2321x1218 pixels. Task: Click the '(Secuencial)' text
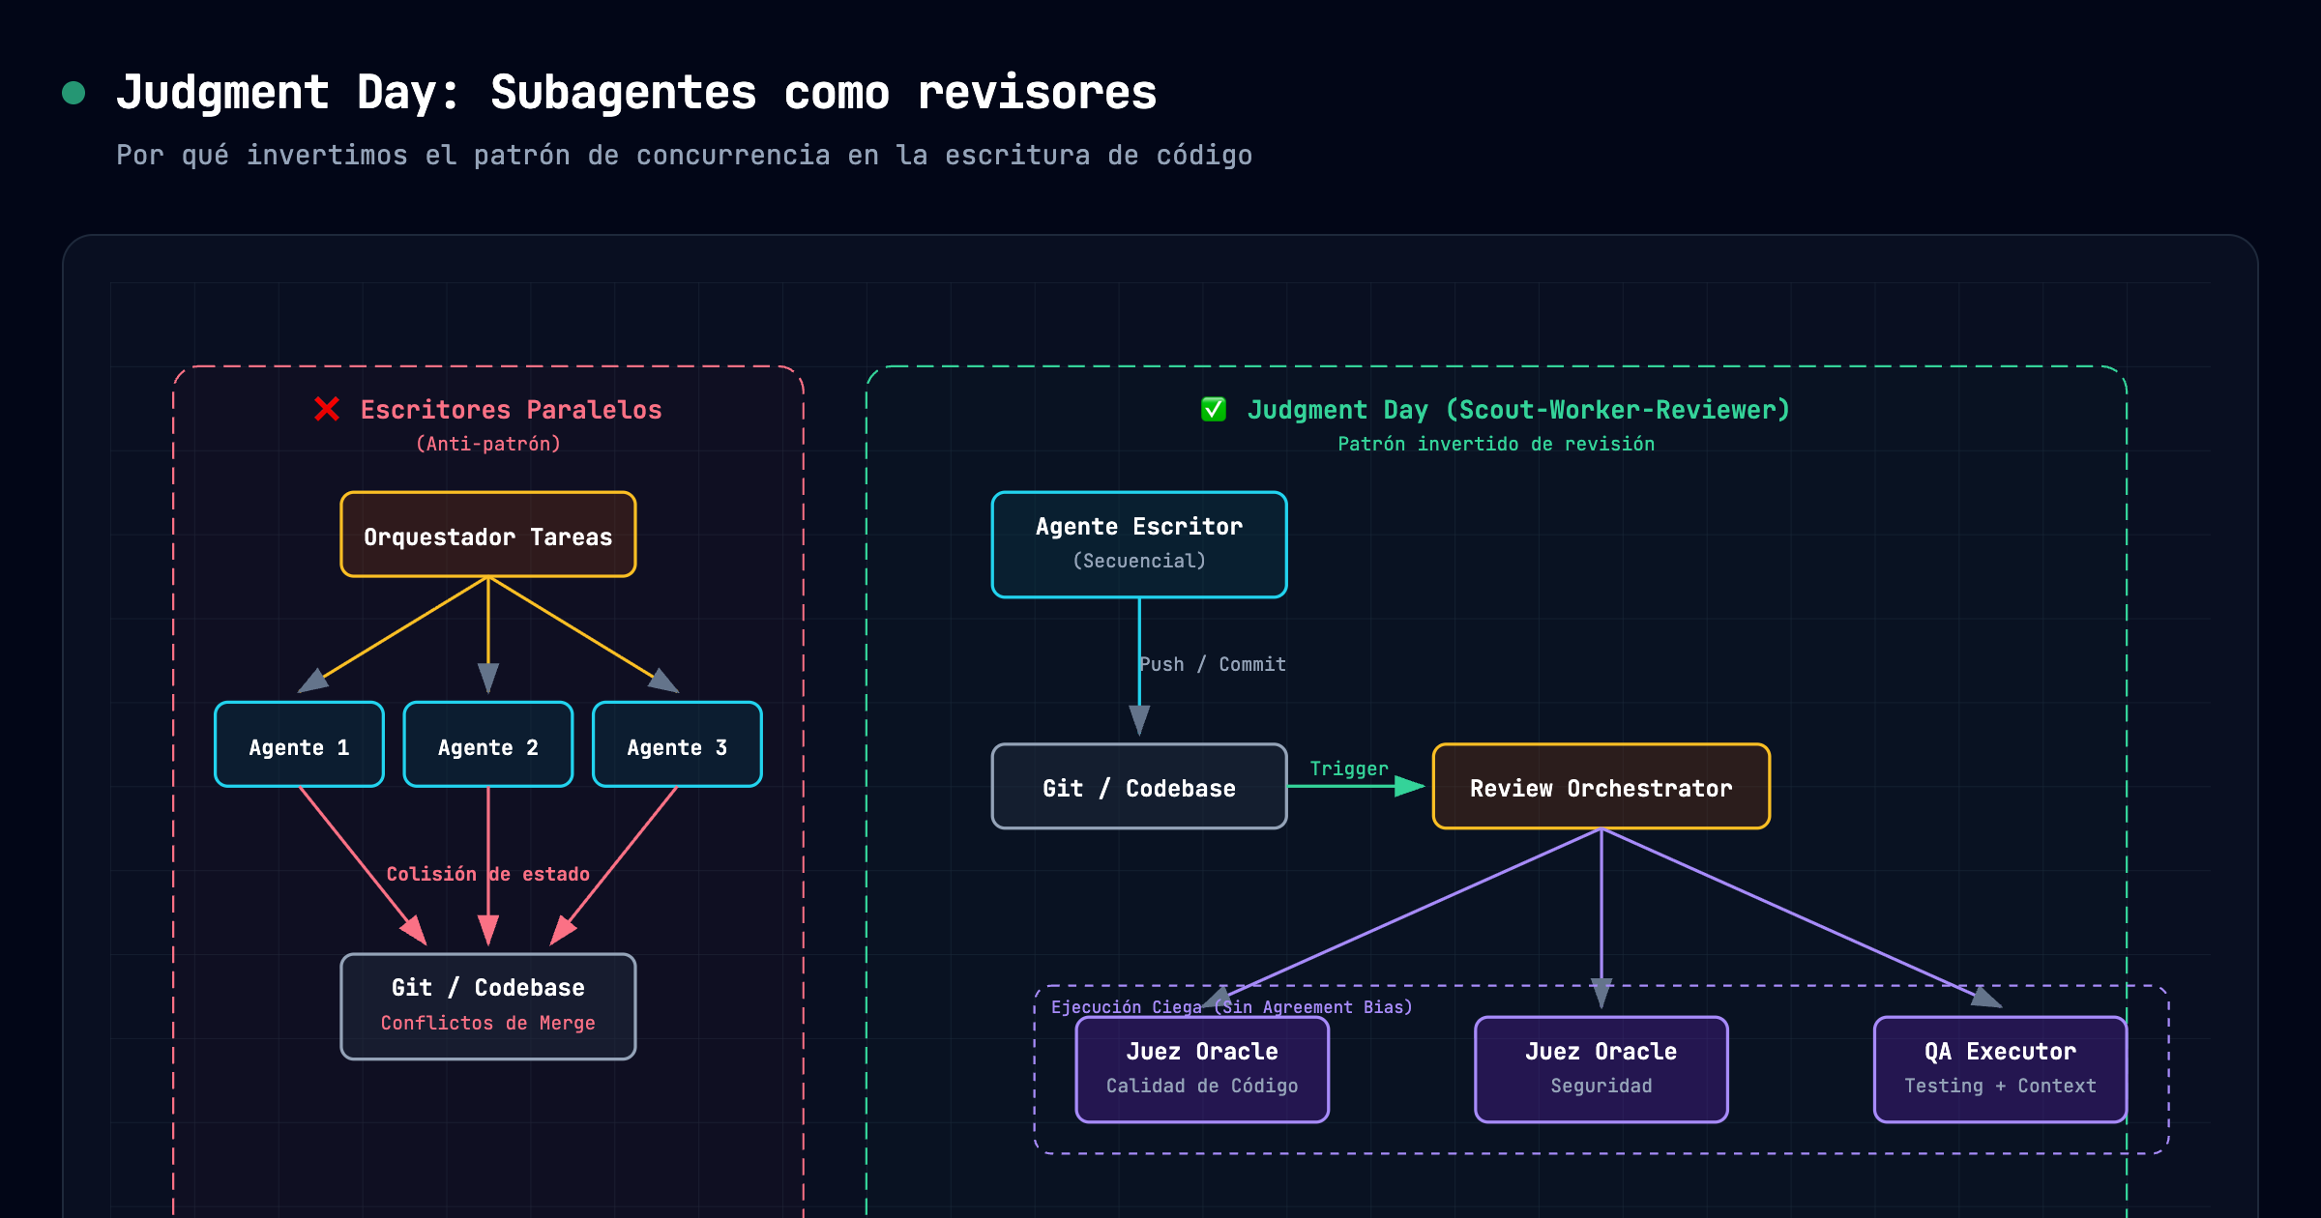(x=1139, y=561)
